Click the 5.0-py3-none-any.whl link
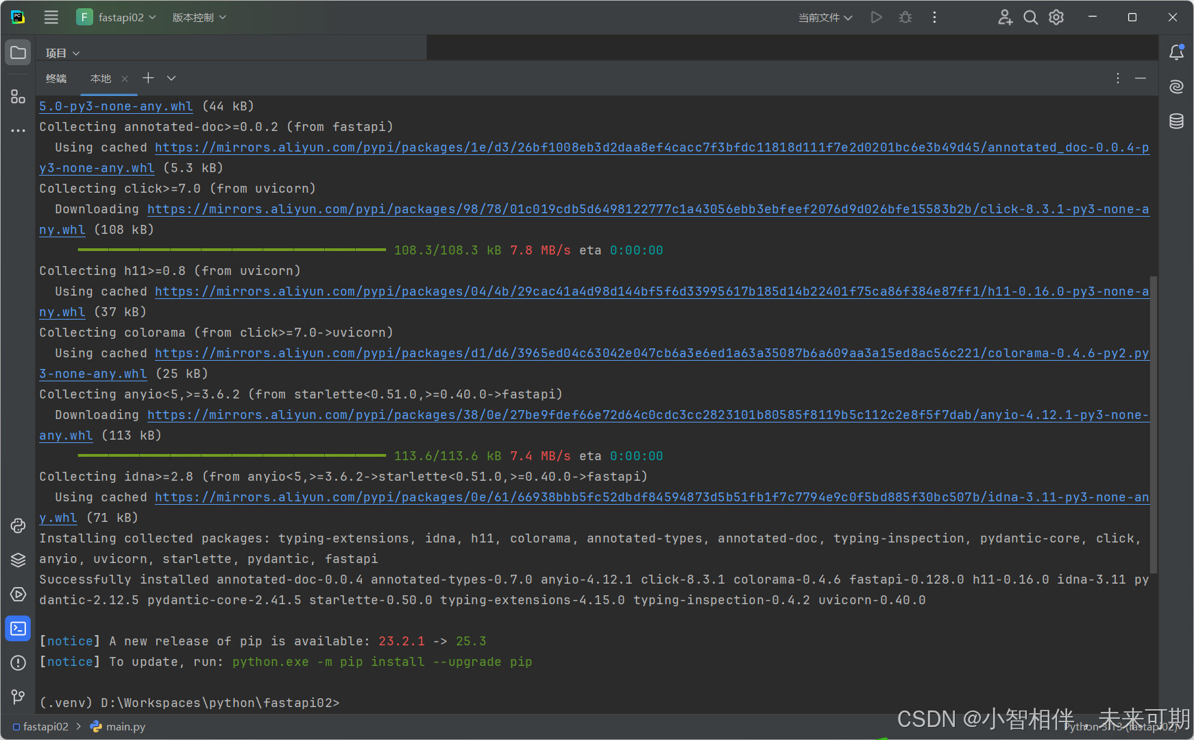1194x740 pixels. pyautogui.click(x=116, y=106)
